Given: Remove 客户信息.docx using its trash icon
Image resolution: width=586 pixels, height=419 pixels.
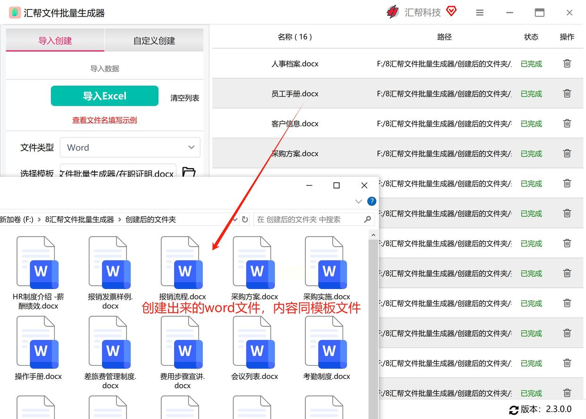Looking at the screenshot, I should coord(567,123).
